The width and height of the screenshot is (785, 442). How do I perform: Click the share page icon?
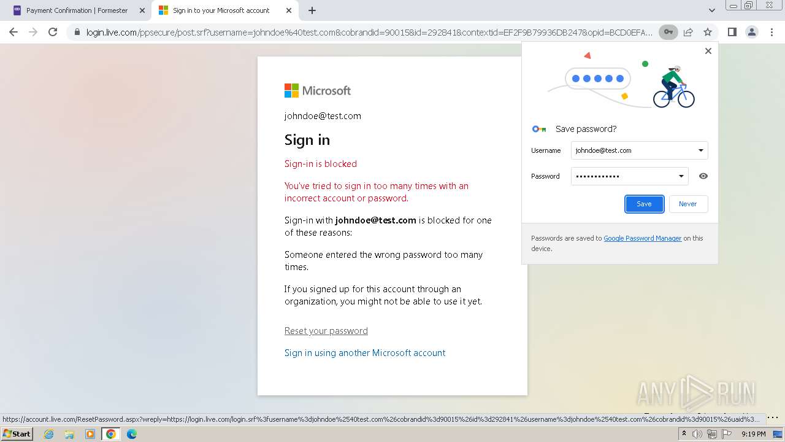(x=688, y=32)
